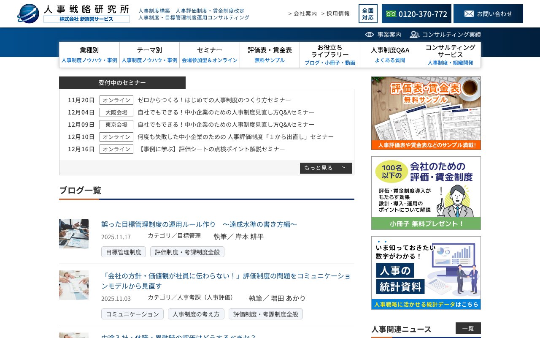Click もっと見る to see more seminars
Viewport: 540px width, 338px height.
(x=326, y=168)
